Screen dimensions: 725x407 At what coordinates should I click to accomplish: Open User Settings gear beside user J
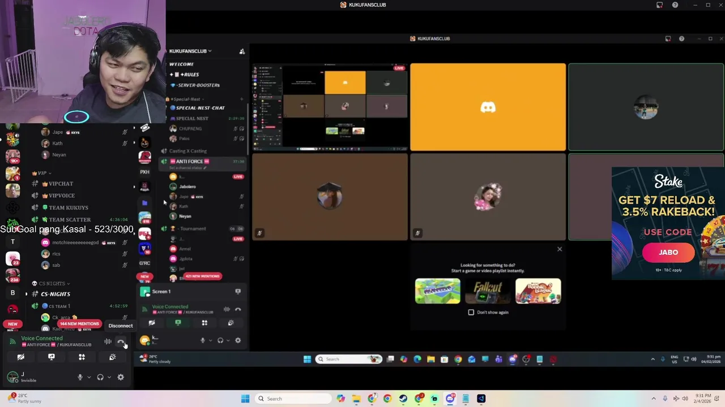pyautogui.click(x=121, y=377)
